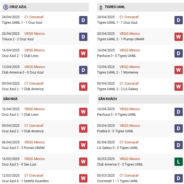Click the D badge for Toluca 2-2 Cruz Azul
This screenshot has width=184, height=184.
coord(83,37)
